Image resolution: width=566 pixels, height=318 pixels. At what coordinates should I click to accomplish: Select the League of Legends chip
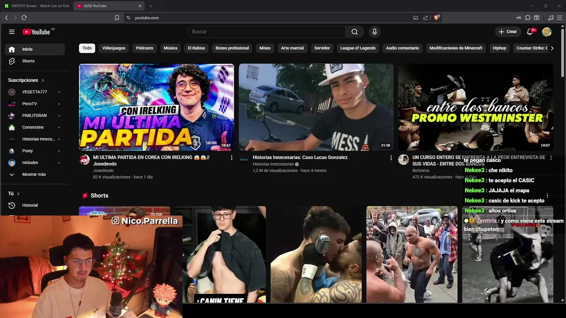pos(358,48)
